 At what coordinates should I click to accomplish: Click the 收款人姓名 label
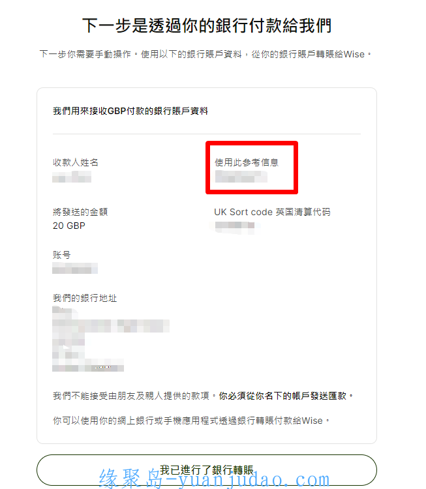[x=76, y=162]
